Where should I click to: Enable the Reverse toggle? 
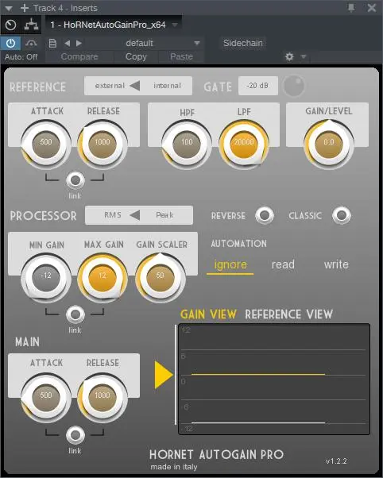pos(265,215)
